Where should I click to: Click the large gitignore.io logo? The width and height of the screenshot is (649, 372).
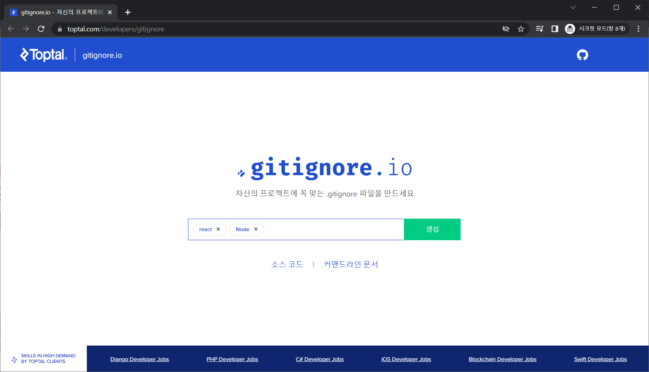[x=325, y=168]
